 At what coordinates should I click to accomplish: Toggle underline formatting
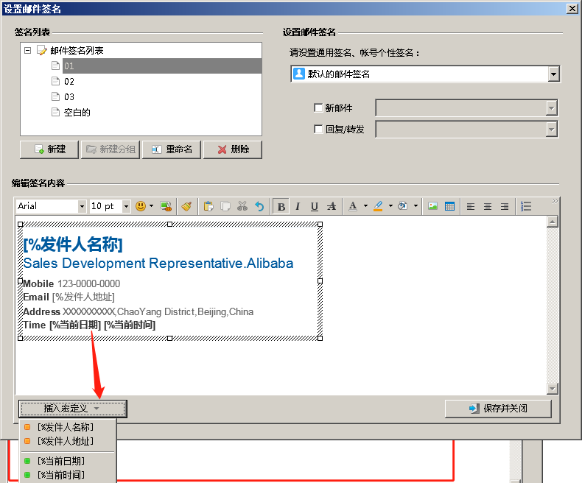coord(315,206)
